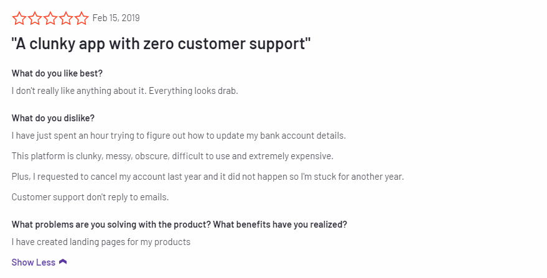Select the review title about clunky app
Image resolution: width=547 pixels, height=278 pixels.
(x=161, y=44)
